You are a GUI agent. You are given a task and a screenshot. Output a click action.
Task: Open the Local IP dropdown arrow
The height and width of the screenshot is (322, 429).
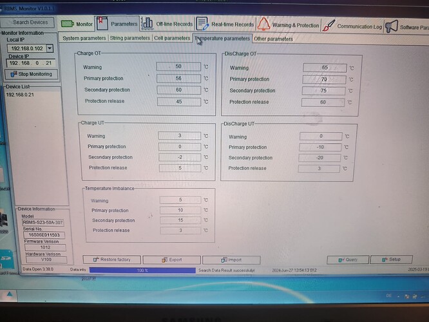click(50, 48)
